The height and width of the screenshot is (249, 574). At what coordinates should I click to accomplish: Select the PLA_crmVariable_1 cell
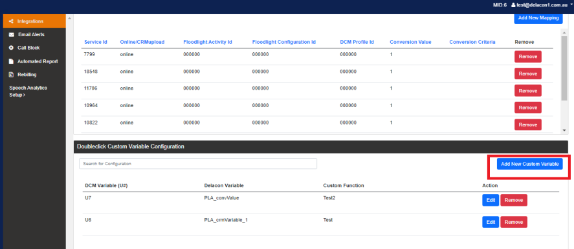[x=226, y=220]
